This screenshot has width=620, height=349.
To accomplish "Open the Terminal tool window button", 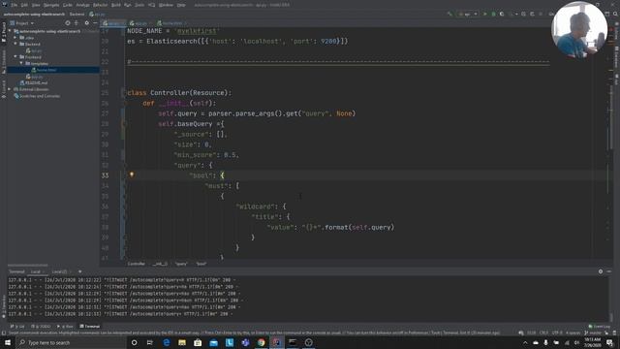I will [x=90, y=327].
